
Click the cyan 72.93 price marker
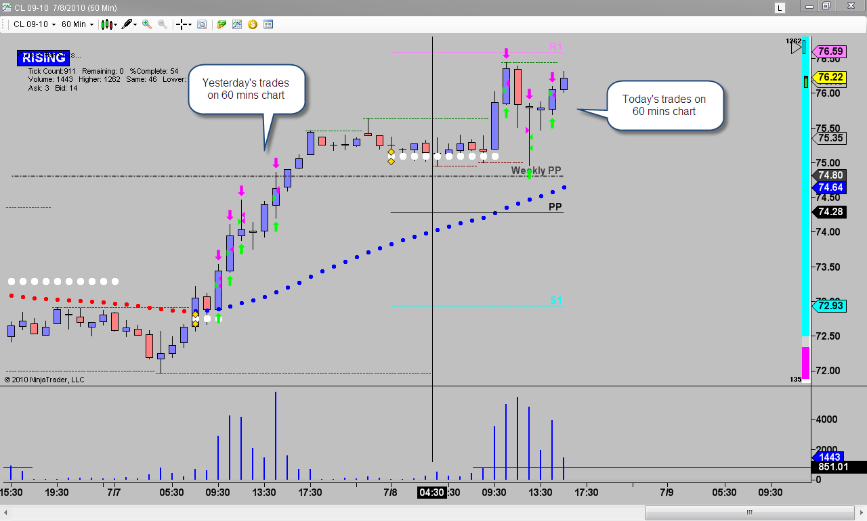coord(830,306)
